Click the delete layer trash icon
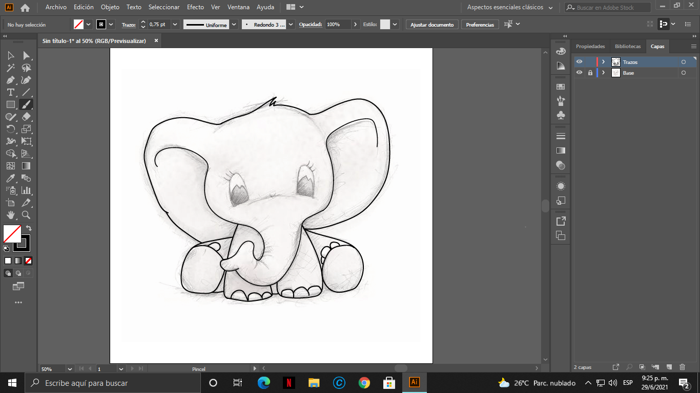This screenshot has width=700, height=393. [x=682, y=367]
